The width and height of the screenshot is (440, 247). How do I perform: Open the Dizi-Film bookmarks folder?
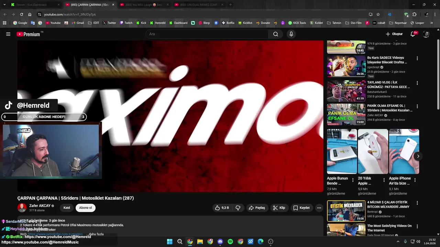[x=353, y=23]
